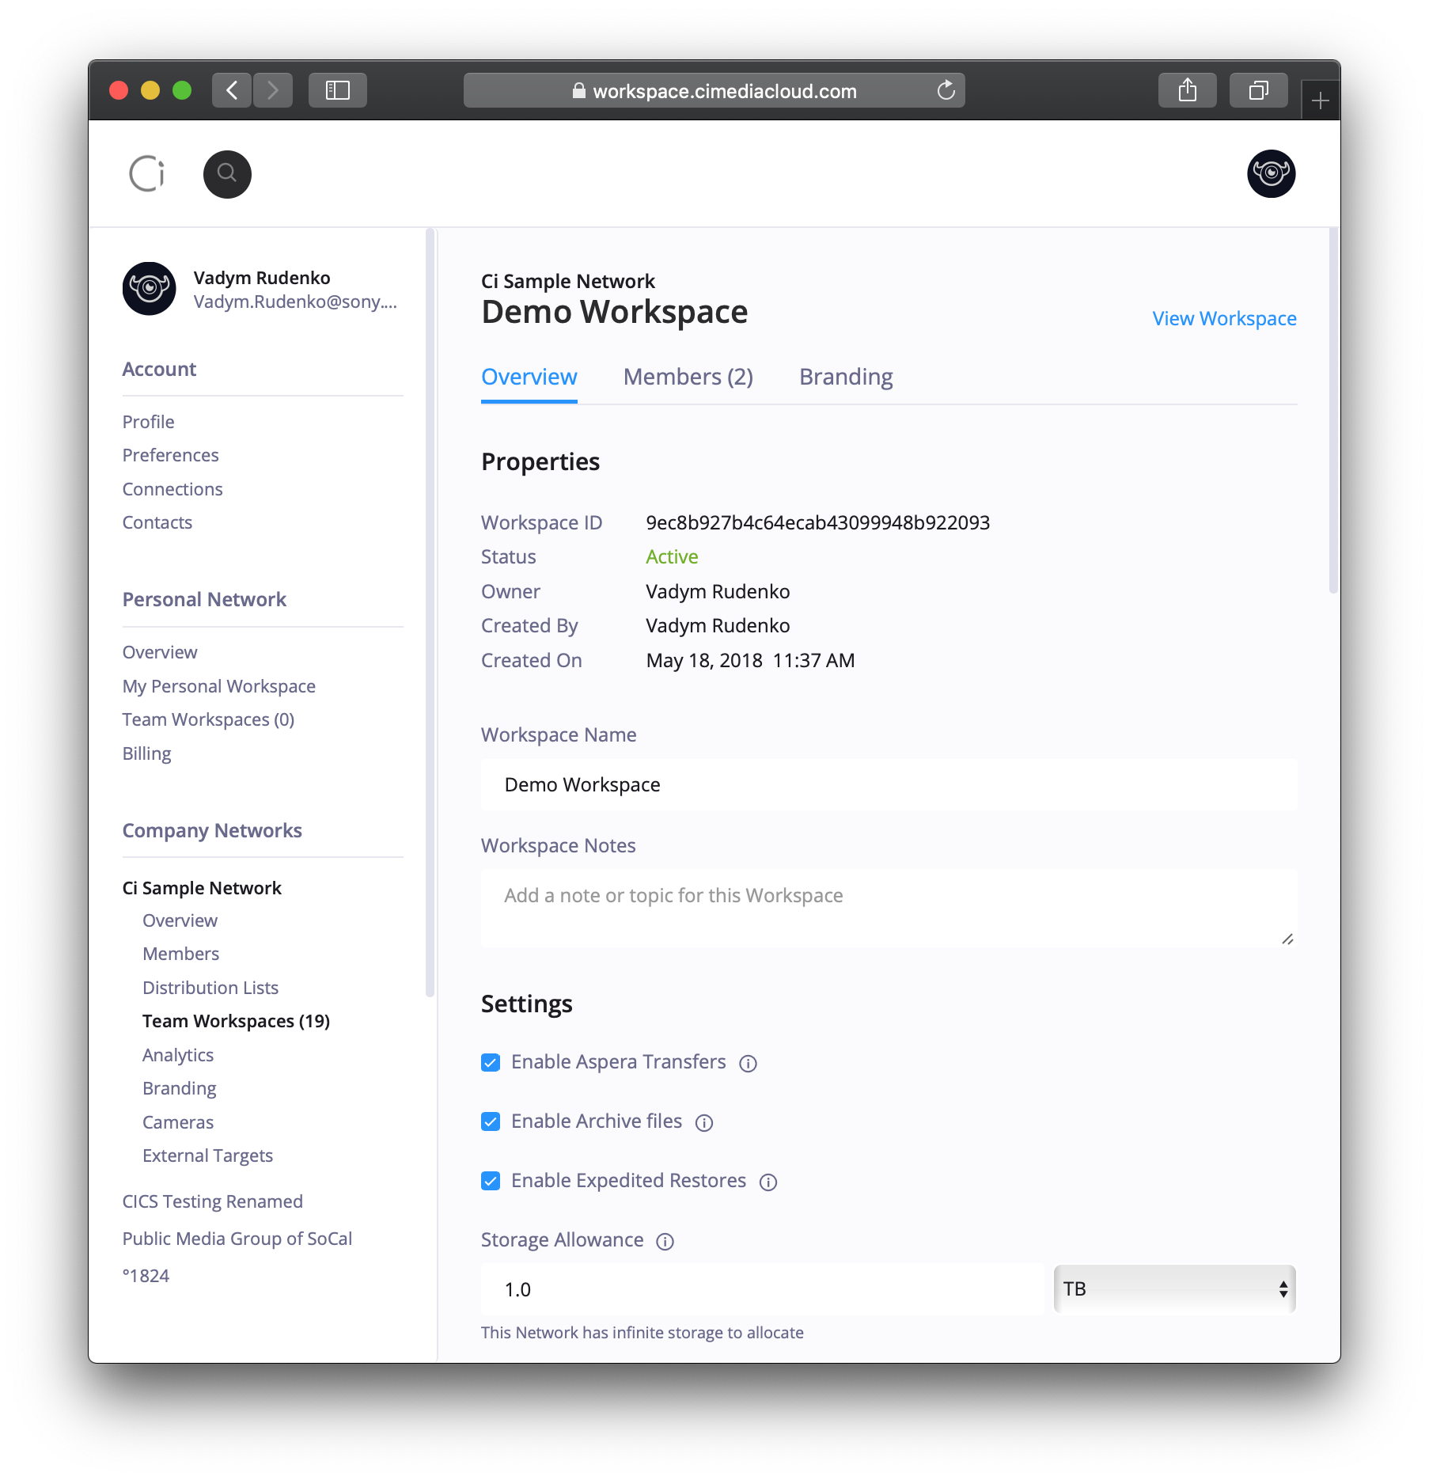Open Branding in the sidebar

click(180, 1088)
